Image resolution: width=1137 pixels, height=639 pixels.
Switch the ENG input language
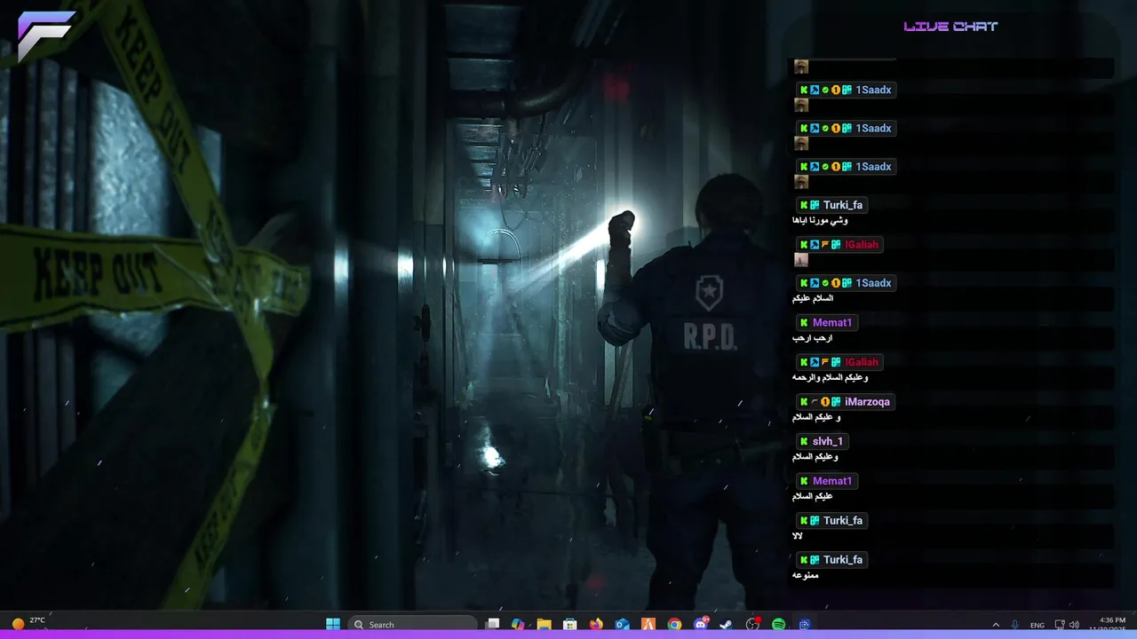coord(1037,625)
